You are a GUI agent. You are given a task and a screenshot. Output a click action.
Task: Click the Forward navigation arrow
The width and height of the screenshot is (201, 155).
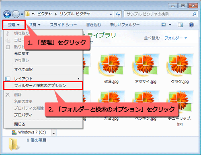[x=16, y=14]
